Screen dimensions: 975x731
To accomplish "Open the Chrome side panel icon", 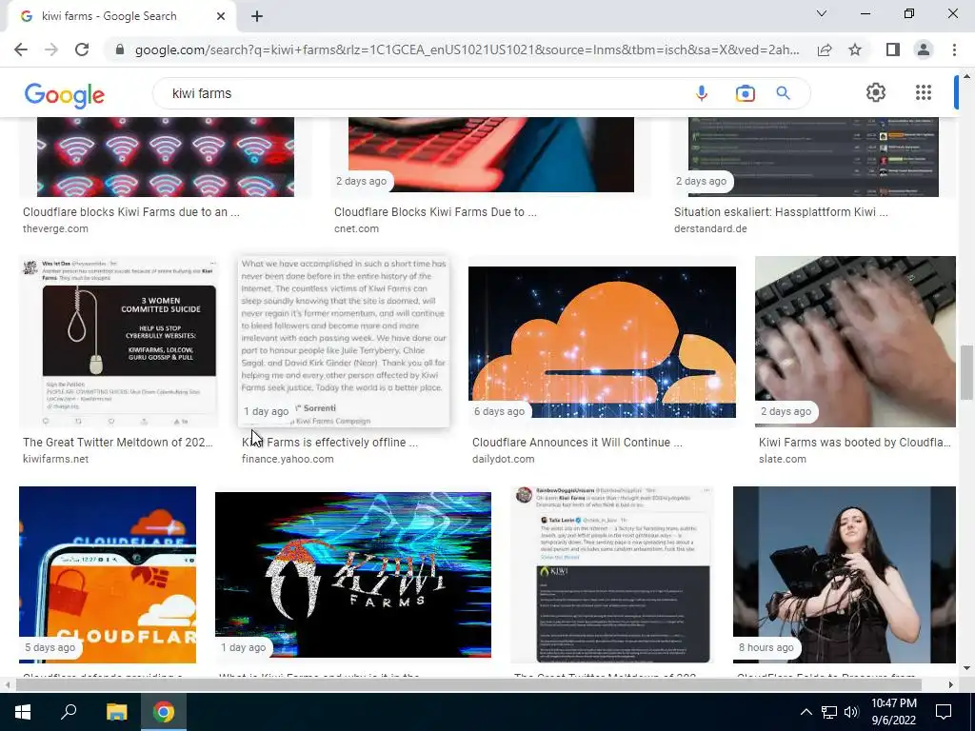I will (893, 49).
